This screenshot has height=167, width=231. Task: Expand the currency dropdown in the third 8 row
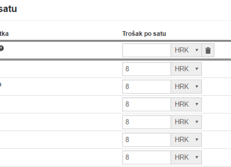point(186,104)
